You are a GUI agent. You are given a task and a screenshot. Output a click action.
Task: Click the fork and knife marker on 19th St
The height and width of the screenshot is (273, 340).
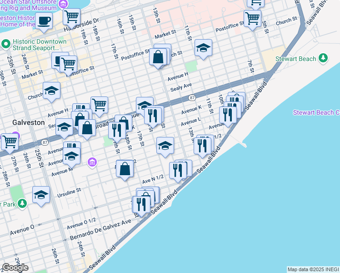(x=117, y=131)
